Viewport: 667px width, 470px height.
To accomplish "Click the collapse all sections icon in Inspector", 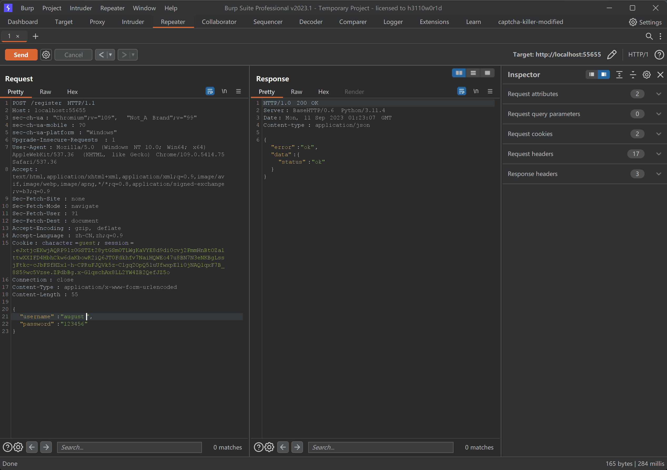I will [x=633, y=75].
